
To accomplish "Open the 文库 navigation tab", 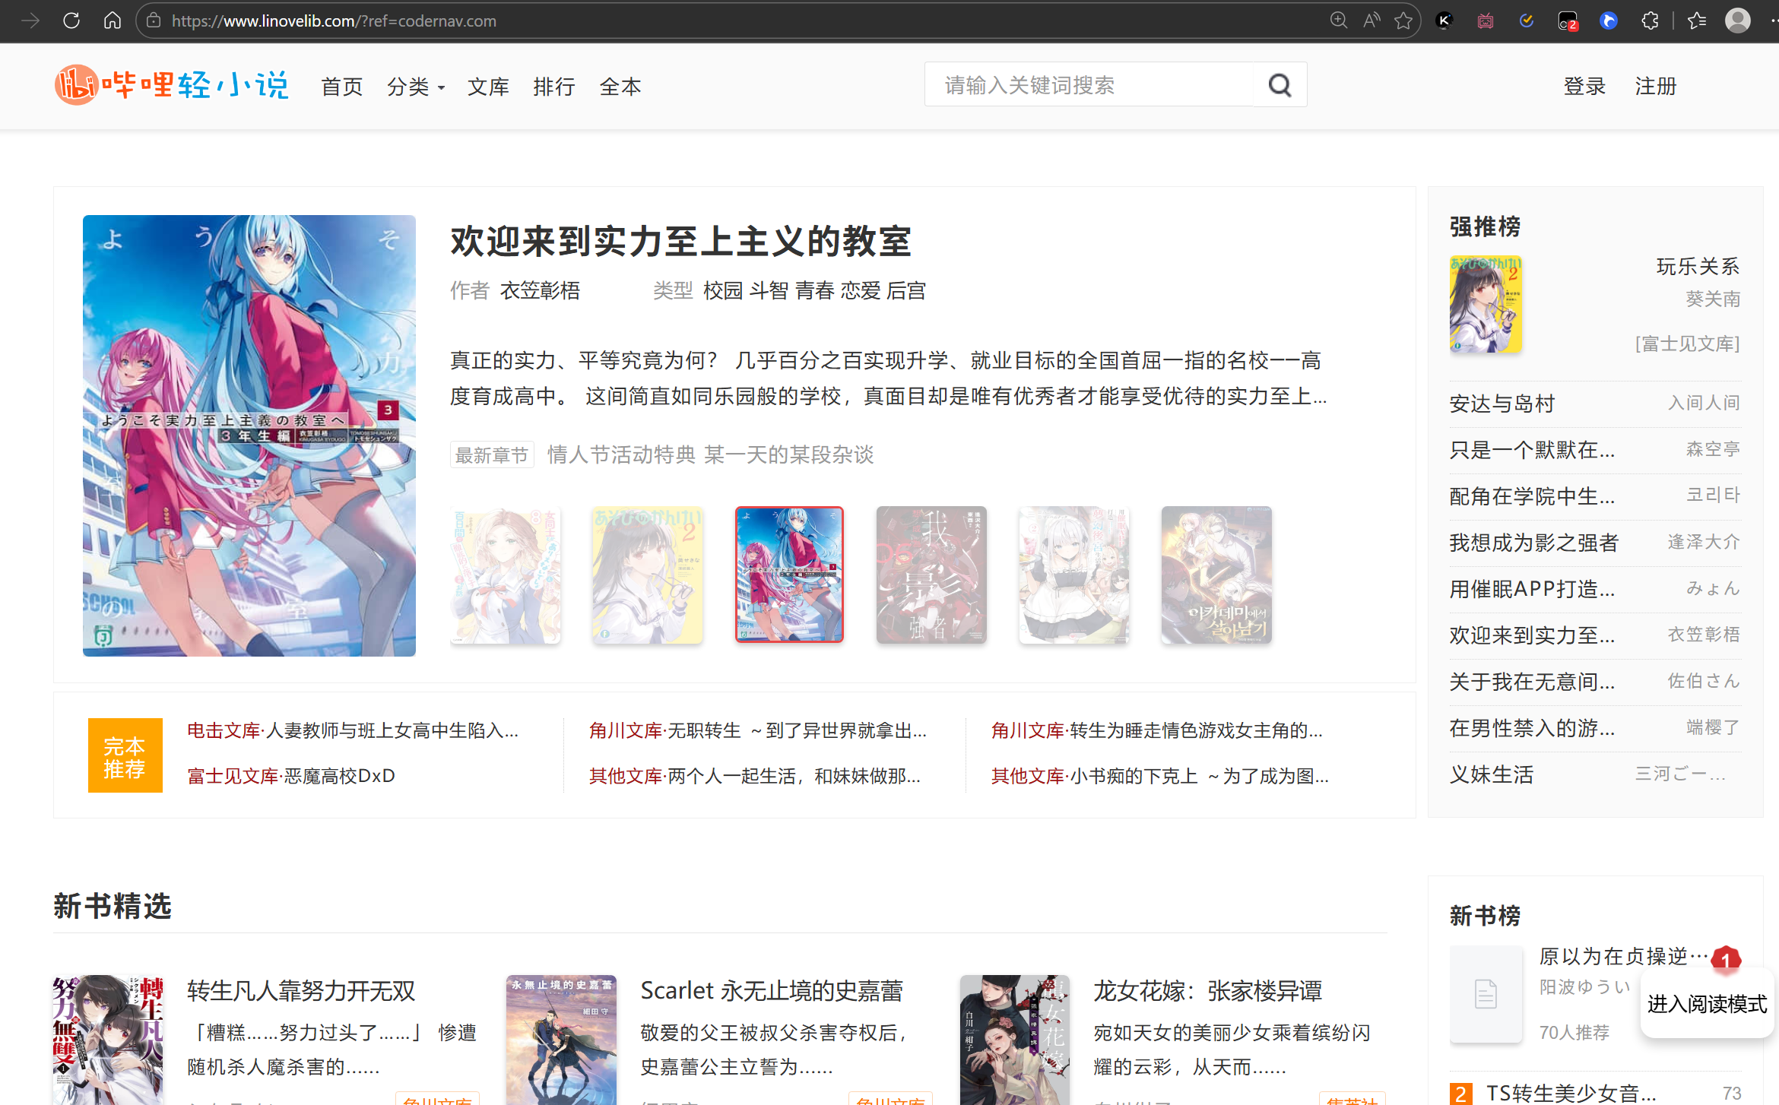I will coord(487,87).
